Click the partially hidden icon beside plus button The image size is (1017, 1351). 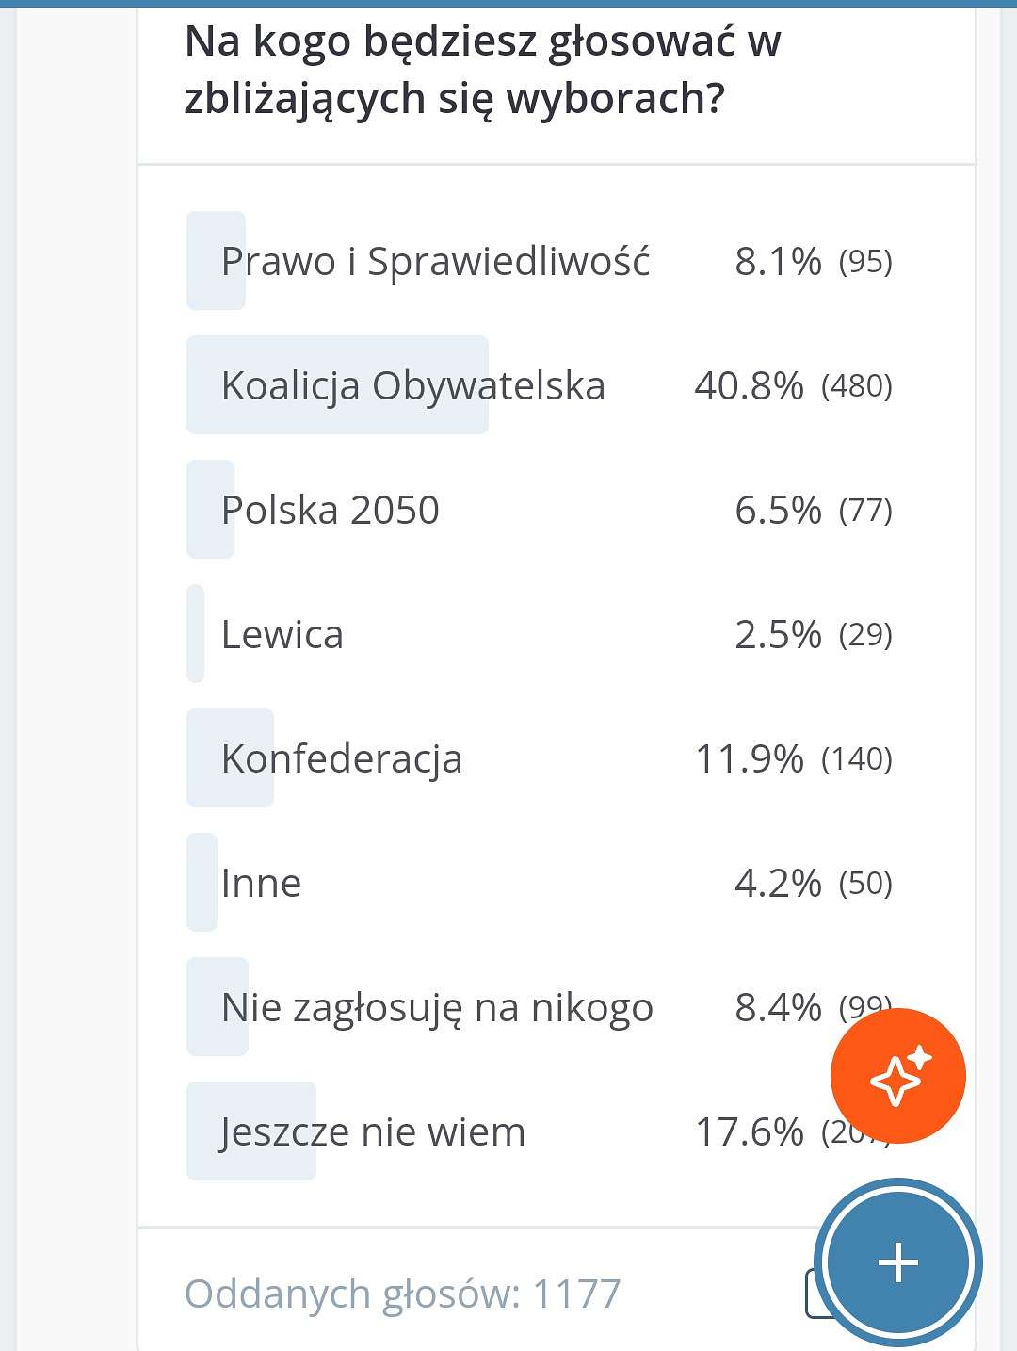pos(813,1294)
